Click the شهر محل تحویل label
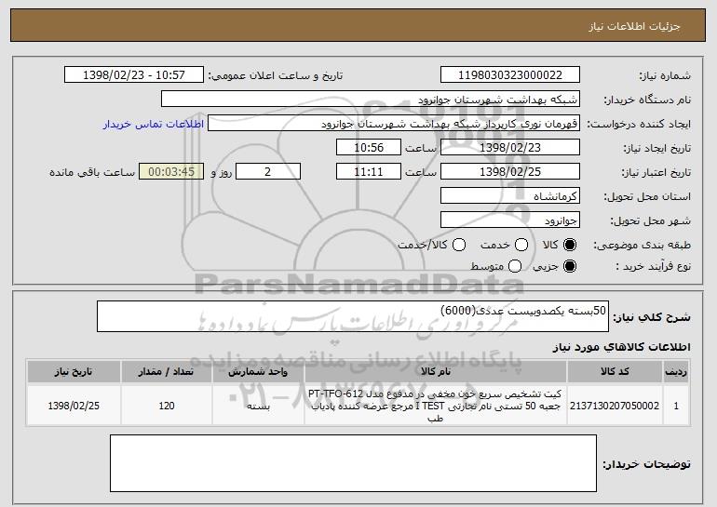The image size is (717, 507). (650, 220)
